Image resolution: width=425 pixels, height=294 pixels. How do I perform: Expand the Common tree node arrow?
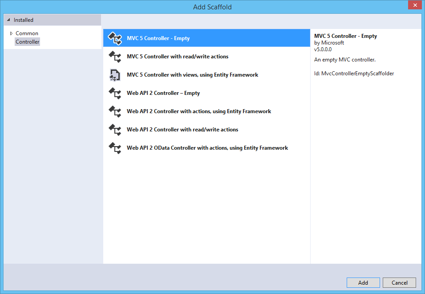(11, 33)
